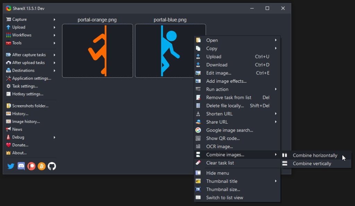Viewport: 355px width, 206px height.
Task: Click the Screenshots folder icon
Action: [8, 106]
